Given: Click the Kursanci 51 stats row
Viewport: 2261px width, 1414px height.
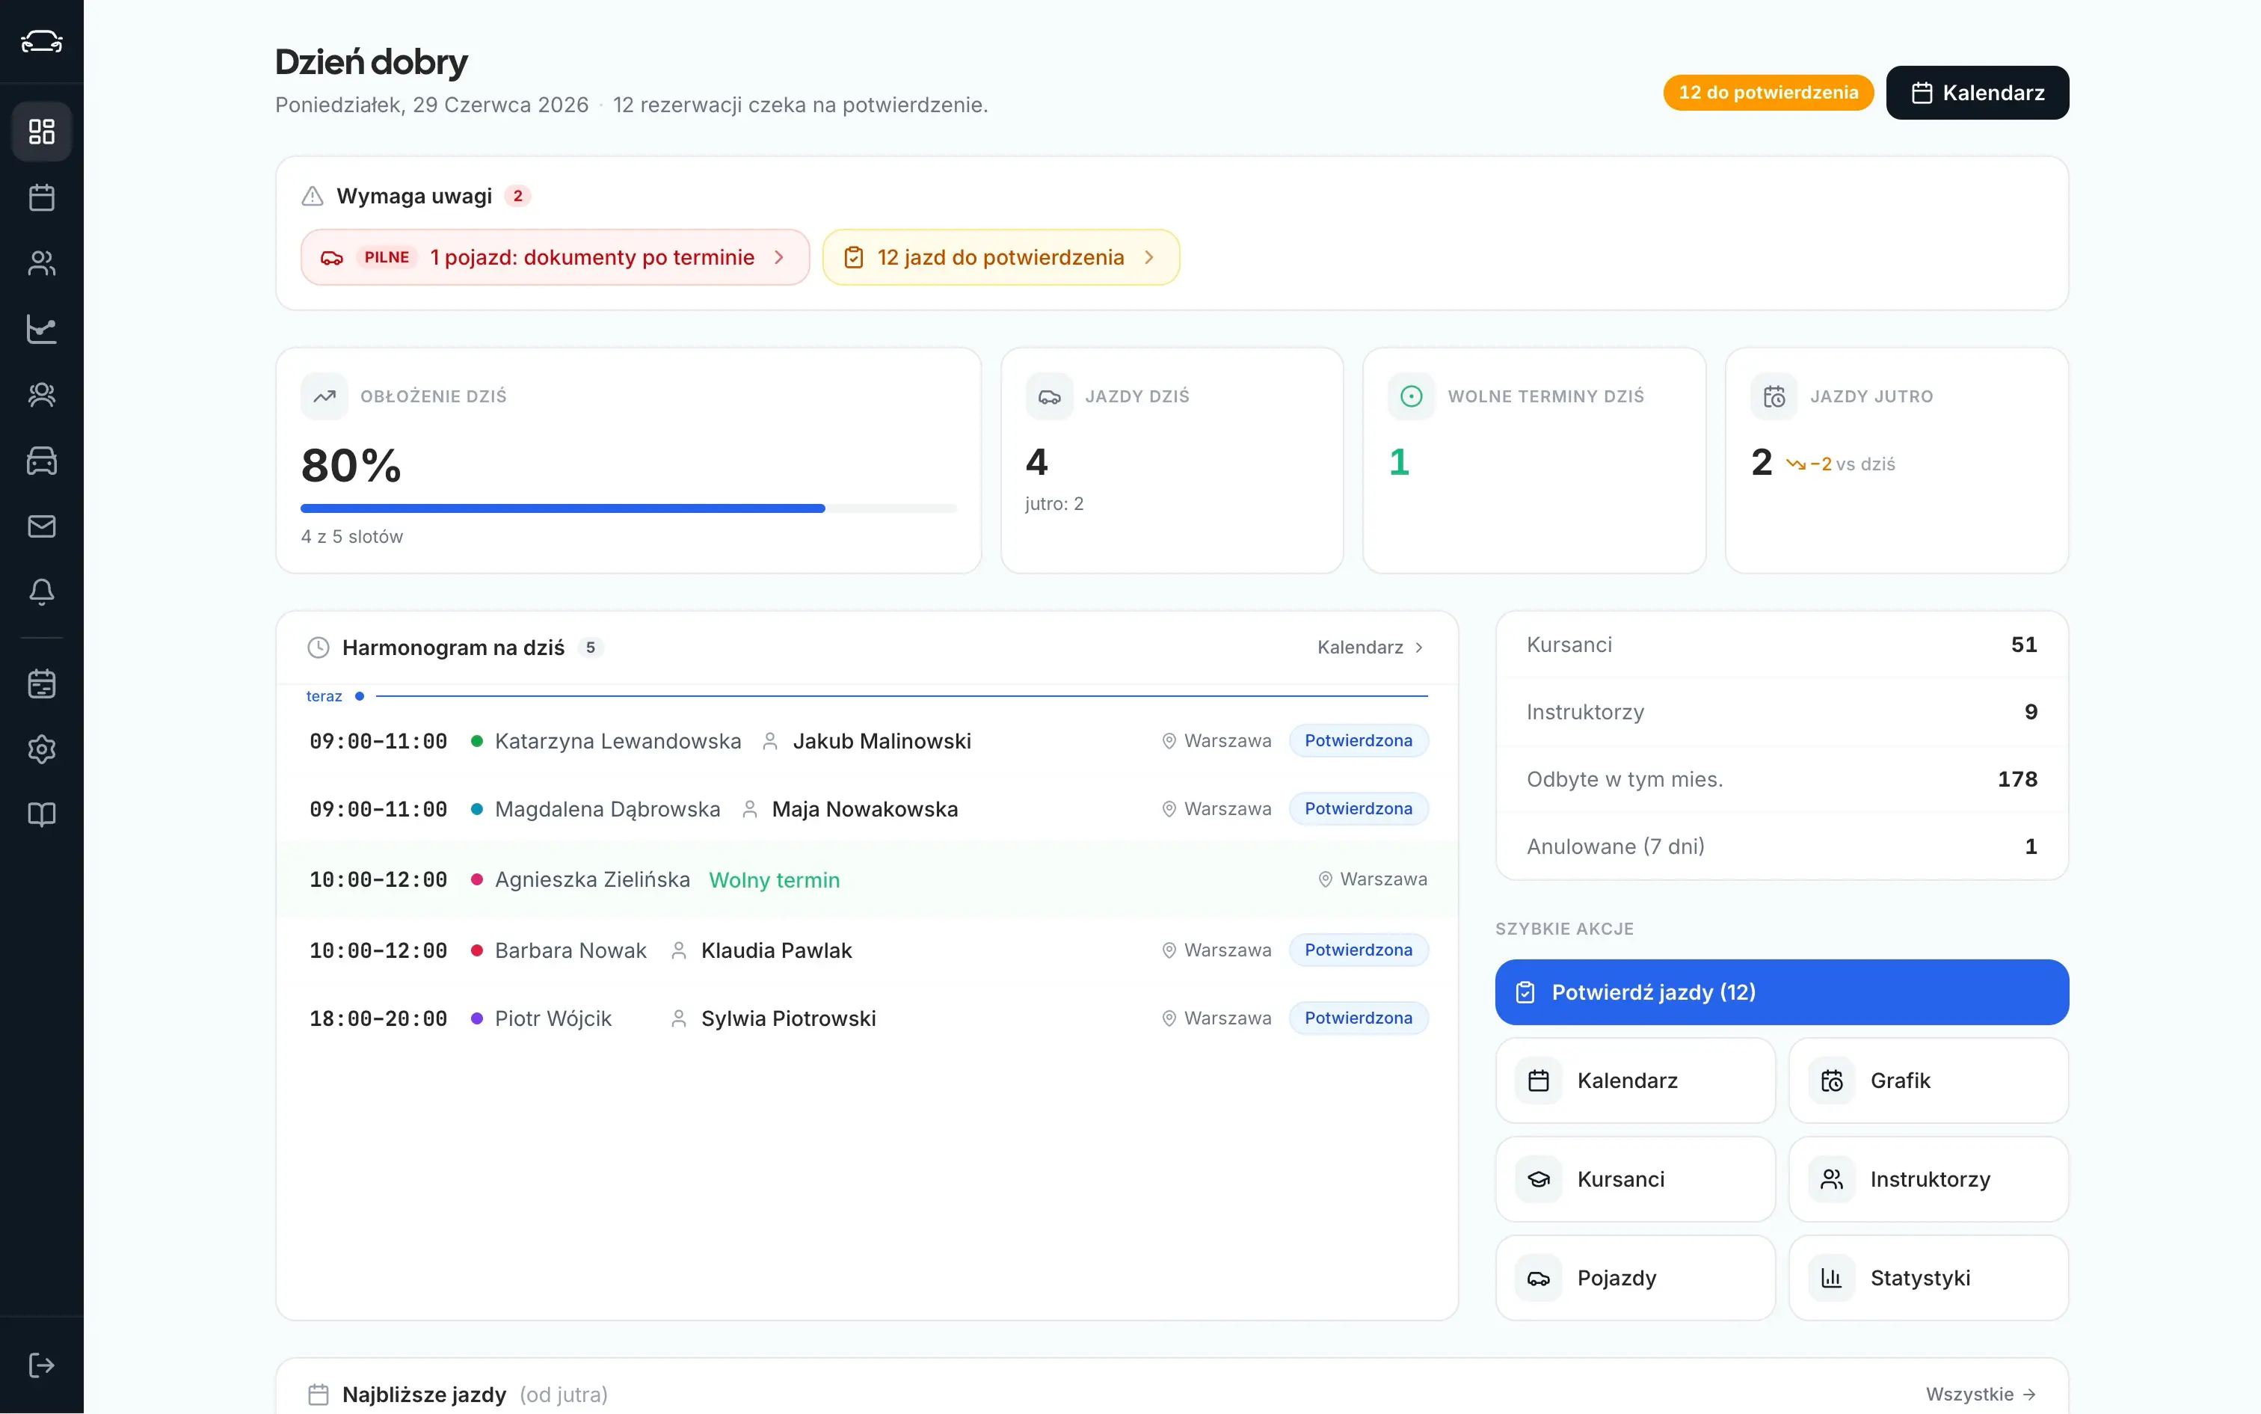Looking at the screenshot, I should pyautogui.click(x=1781, y=645).
